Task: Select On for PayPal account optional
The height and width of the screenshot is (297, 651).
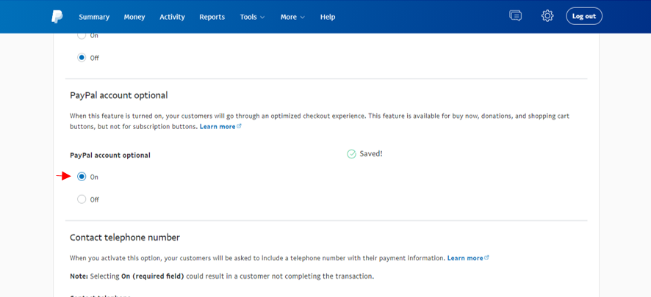Action: point(82,177)
